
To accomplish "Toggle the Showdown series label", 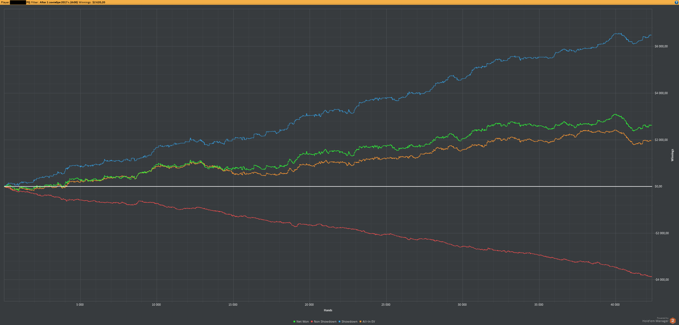I will 349,322.
